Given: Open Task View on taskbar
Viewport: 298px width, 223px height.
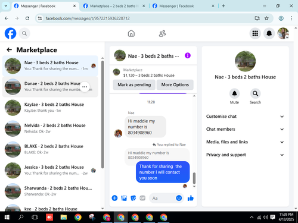Looking at the screenshot, I should (x=35, y=217).
